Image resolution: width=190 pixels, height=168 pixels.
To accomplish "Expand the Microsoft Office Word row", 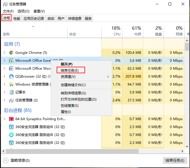I will (5, 68).
